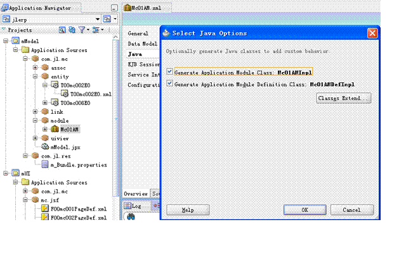This screenshot has height=253, width=406.
Task: Click the mModel project icon
Action: (x=15, y=40)
